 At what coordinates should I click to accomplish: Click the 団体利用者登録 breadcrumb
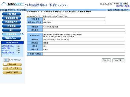[33, 12]
